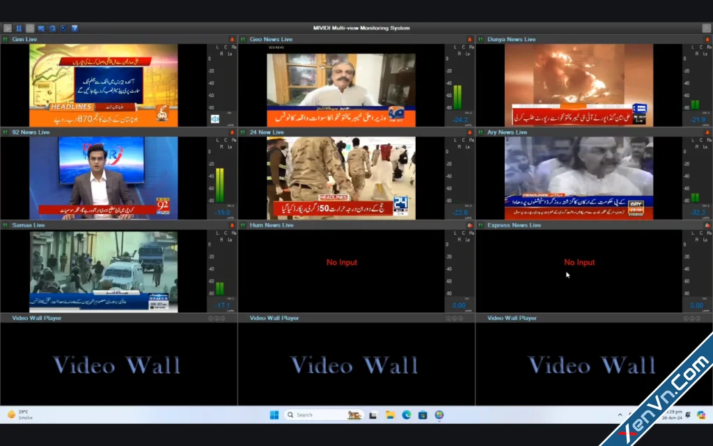
Task: Toggle the green status icon beside Hum News Live
Action: (x=243, y=225)
